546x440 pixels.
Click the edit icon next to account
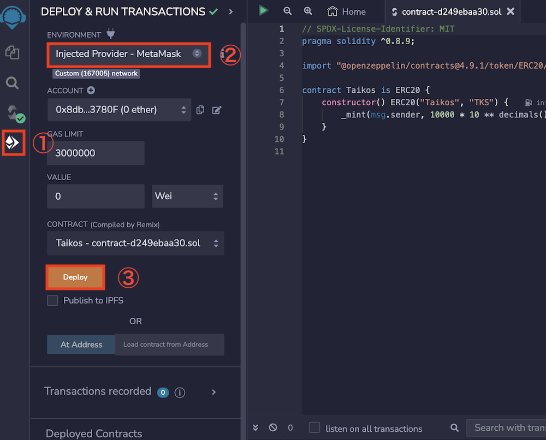point(217,110)
